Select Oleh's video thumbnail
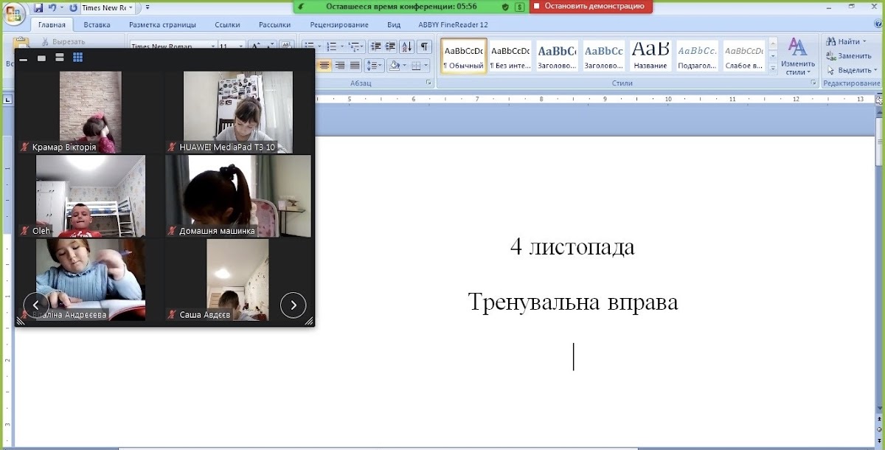 (90, 196)
